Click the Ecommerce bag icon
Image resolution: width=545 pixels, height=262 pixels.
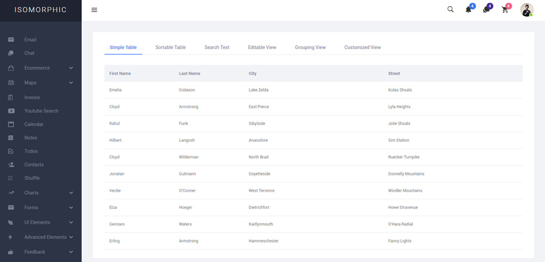pyautogui.click(x=11, y=68)
